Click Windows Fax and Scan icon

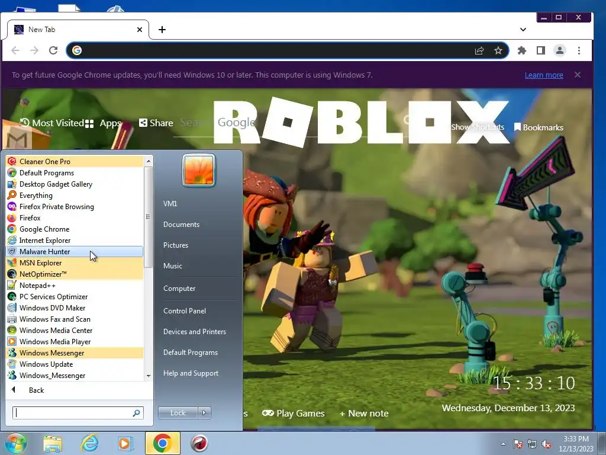(x=12, y=319)
